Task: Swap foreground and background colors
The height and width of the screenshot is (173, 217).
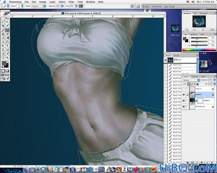Action: click(x=8, y=62)
